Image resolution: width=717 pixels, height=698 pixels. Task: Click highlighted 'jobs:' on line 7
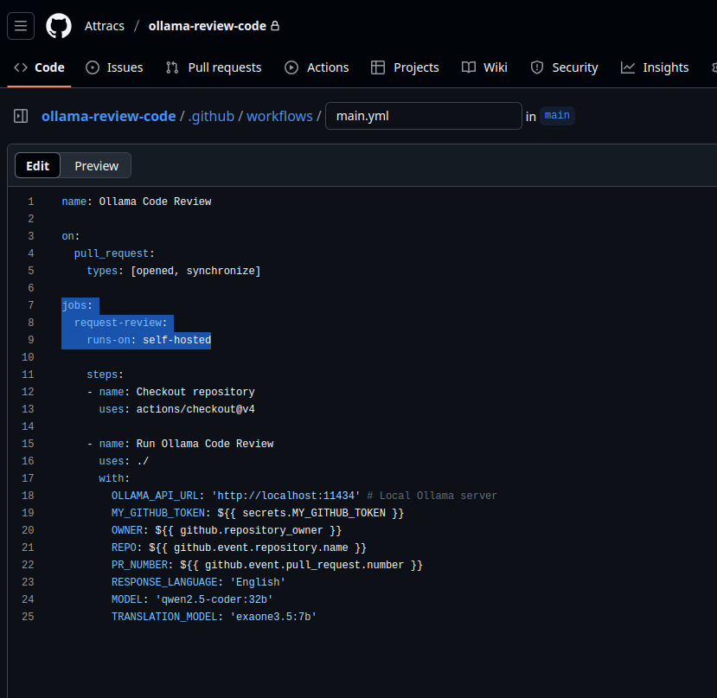(x=77, y=305)
